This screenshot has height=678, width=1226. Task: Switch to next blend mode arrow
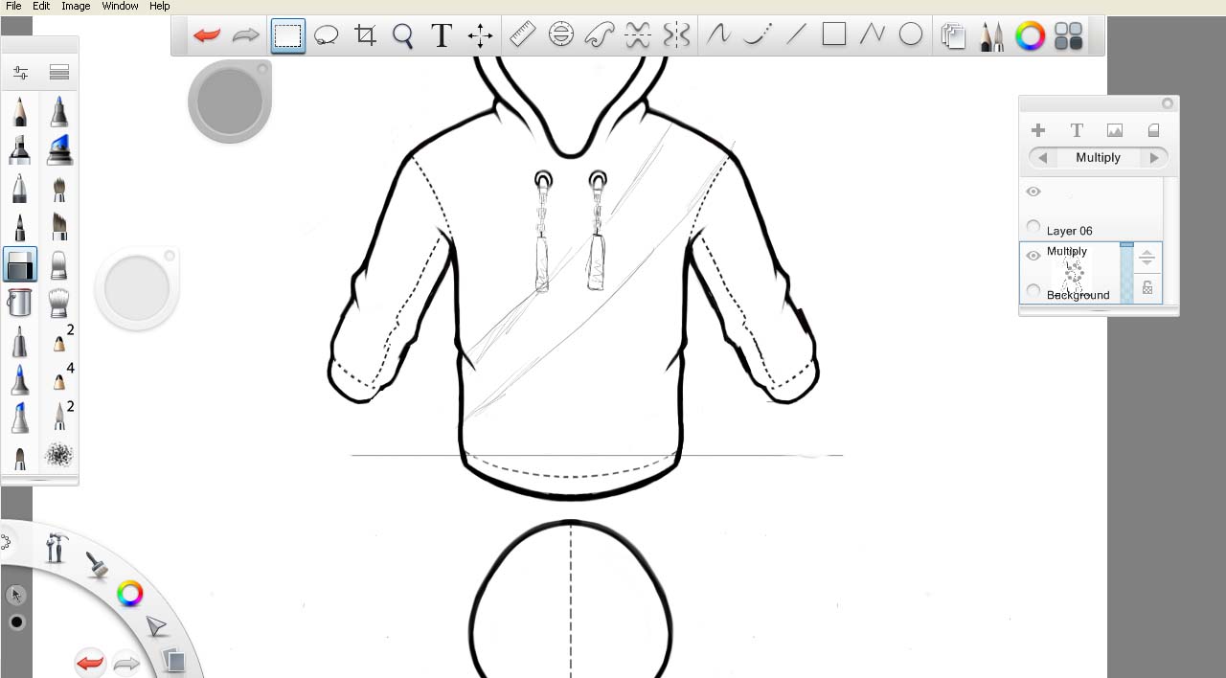(x=1154, y=157)
